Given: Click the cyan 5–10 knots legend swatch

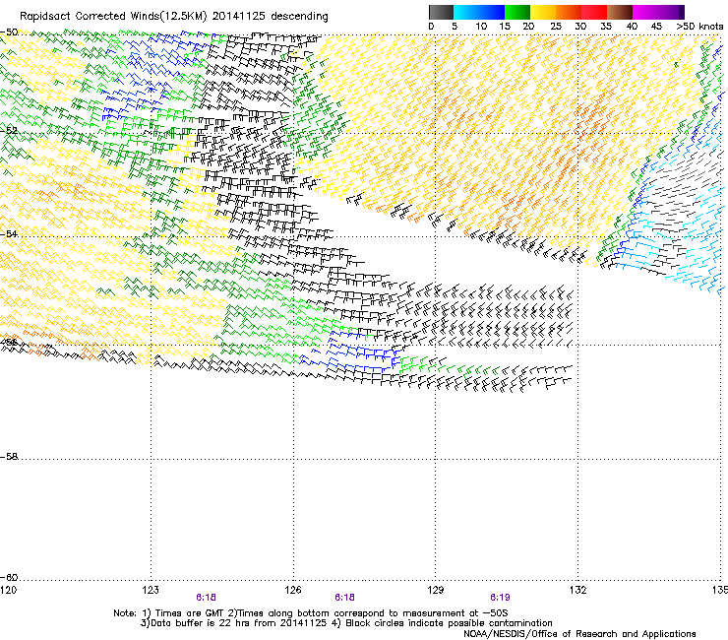Looking at the screenshot, I should pos(466,12).
